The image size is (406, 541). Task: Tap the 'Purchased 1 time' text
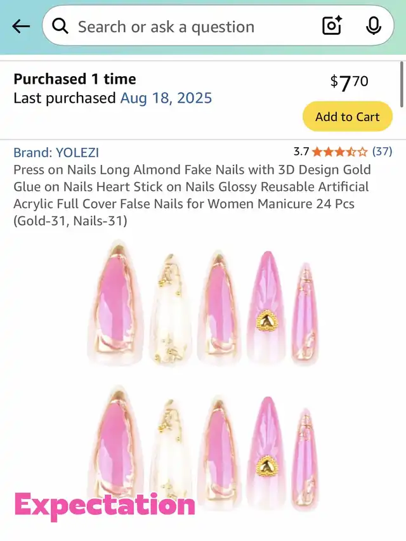[x=75, y=79]
